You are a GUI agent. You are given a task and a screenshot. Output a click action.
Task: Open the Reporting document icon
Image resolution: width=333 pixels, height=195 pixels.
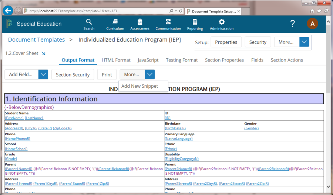[195, 22]
